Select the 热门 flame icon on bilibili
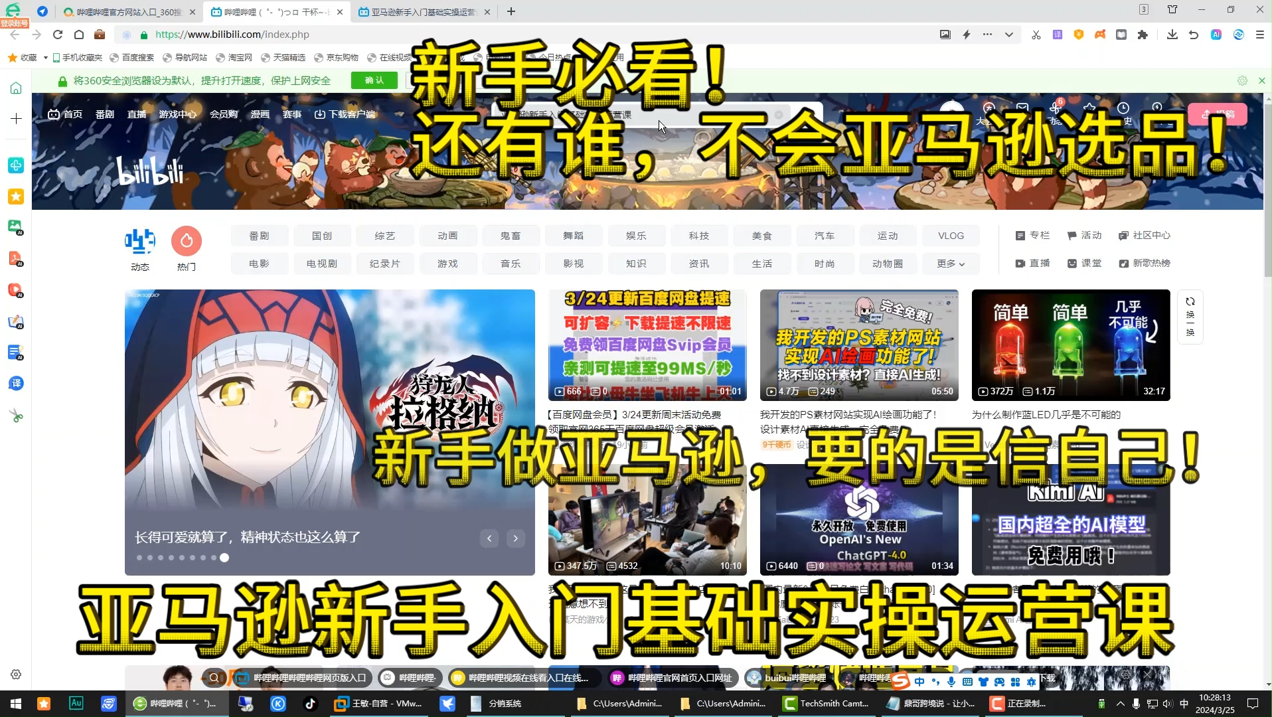The width and height of the screenshot is (1272, 717). pos(186,241)
